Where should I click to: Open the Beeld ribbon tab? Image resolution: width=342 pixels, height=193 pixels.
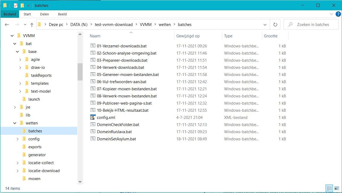[x=62, y=14]
